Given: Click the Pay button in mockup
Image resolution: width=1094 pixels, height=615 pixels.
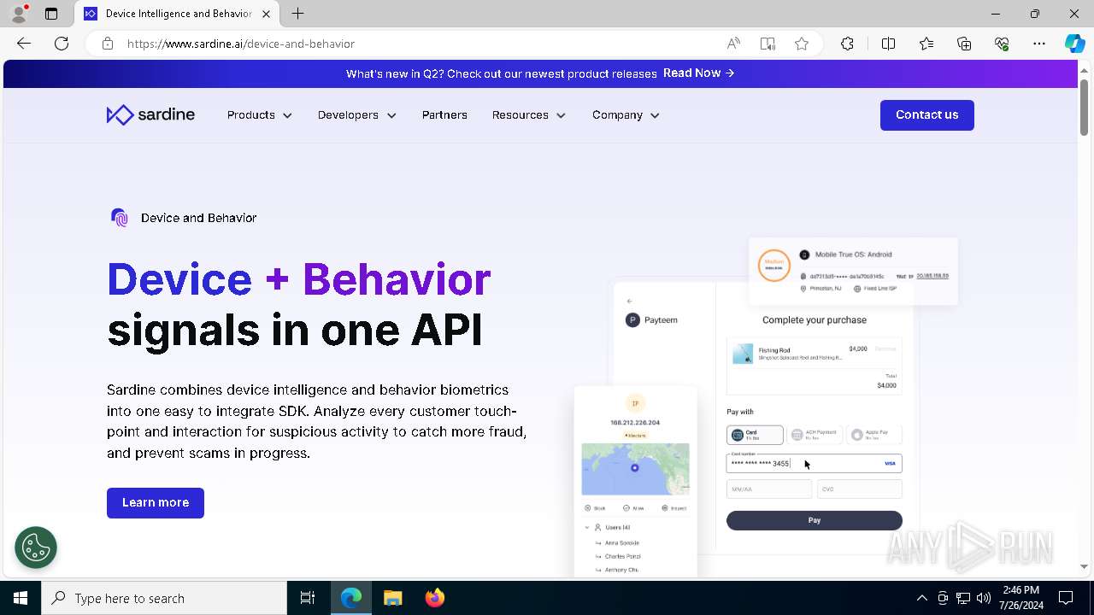Looking at the screenshot, I should (815, 520).
